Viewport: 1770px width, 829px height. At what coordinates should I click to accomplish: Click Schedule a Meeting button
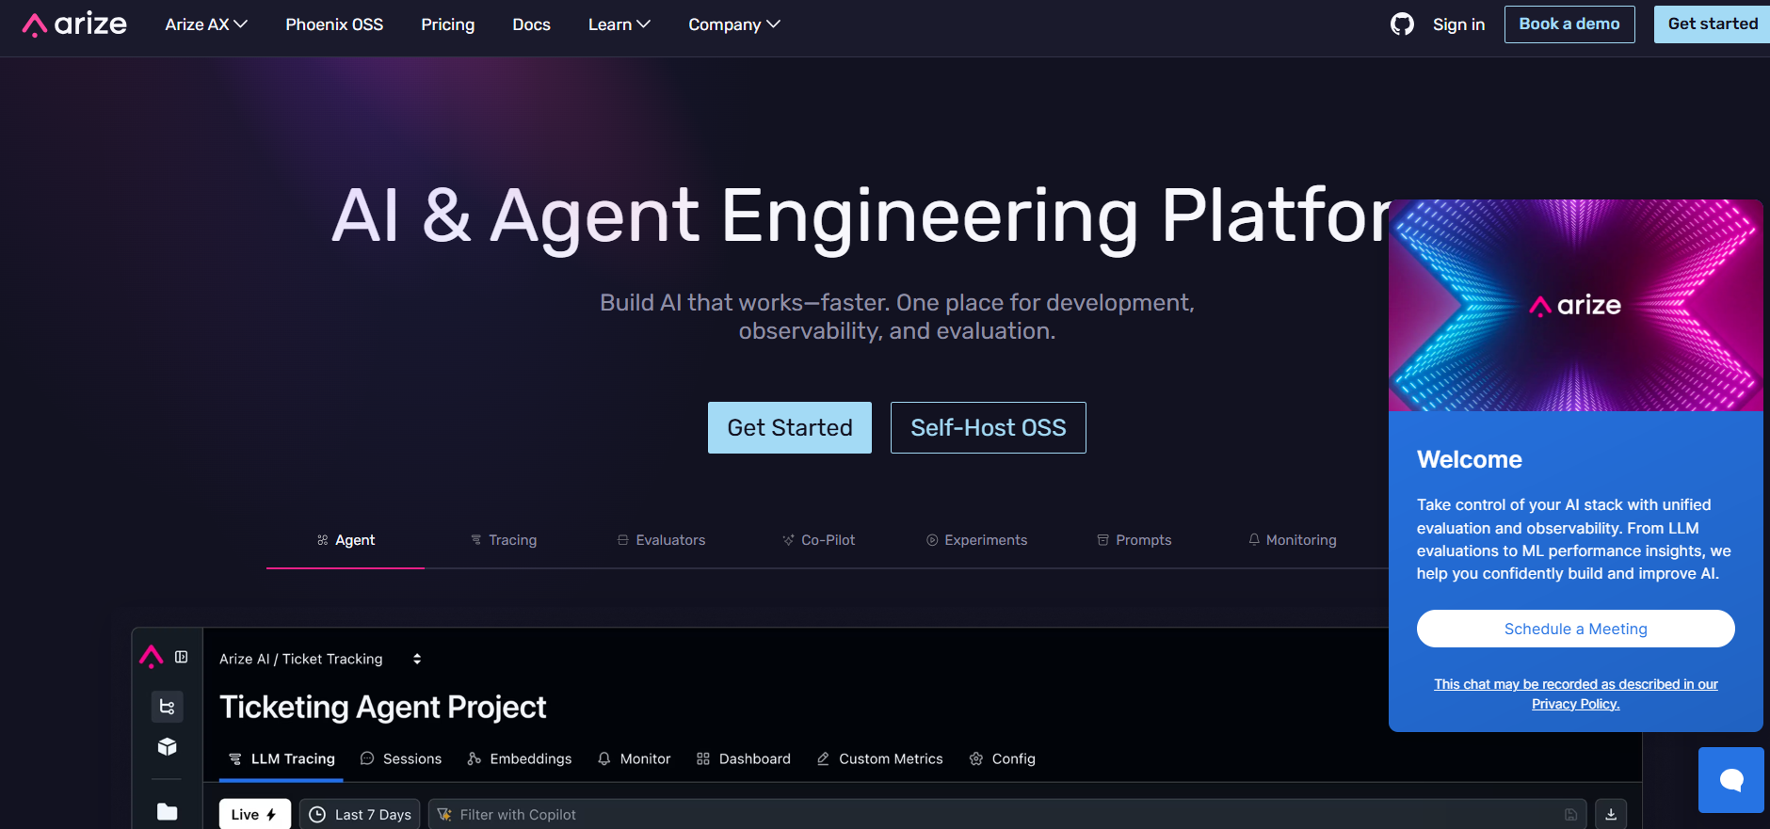coord(1576,629)
